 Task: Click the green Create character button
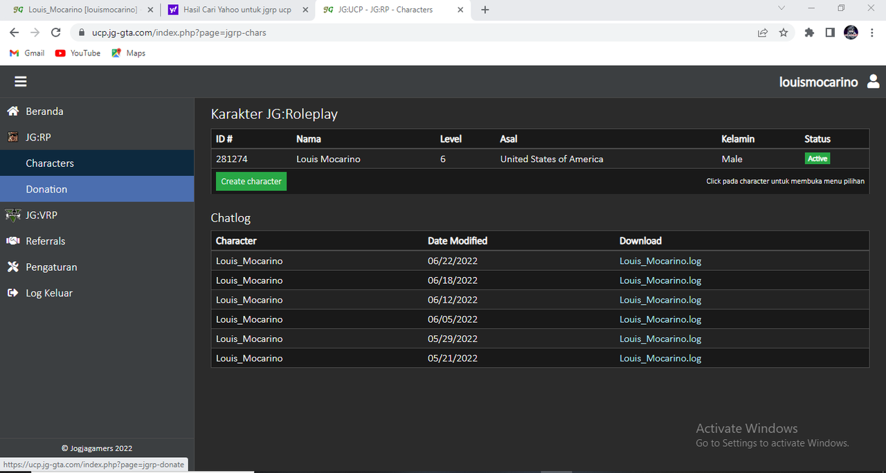[x=251, y=181]
